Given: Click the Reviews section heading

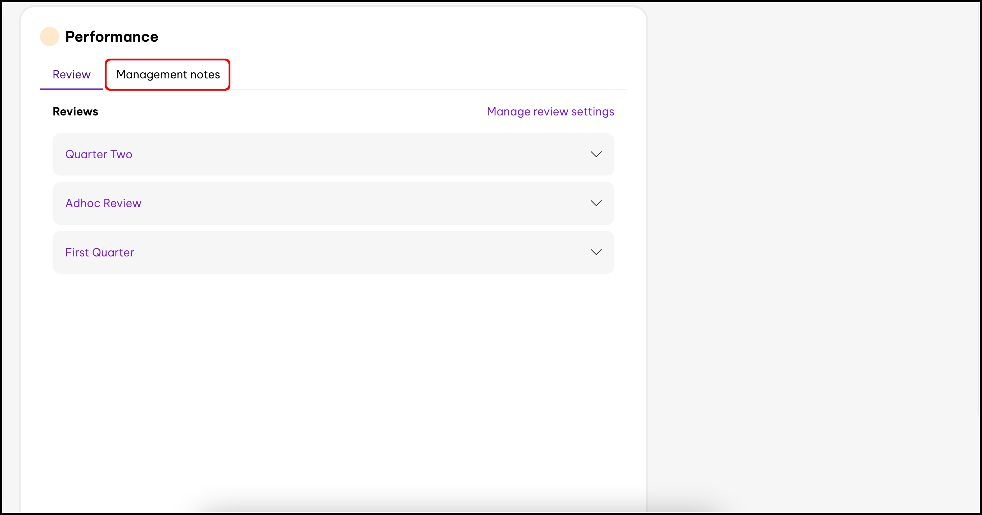Looking at the screenshot, I should 75,111.
